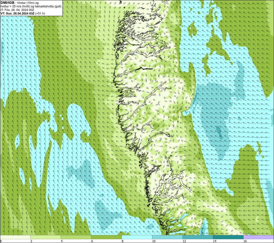
Task: Click the legend scale label '12'
Action: click(x=184, y=241)
